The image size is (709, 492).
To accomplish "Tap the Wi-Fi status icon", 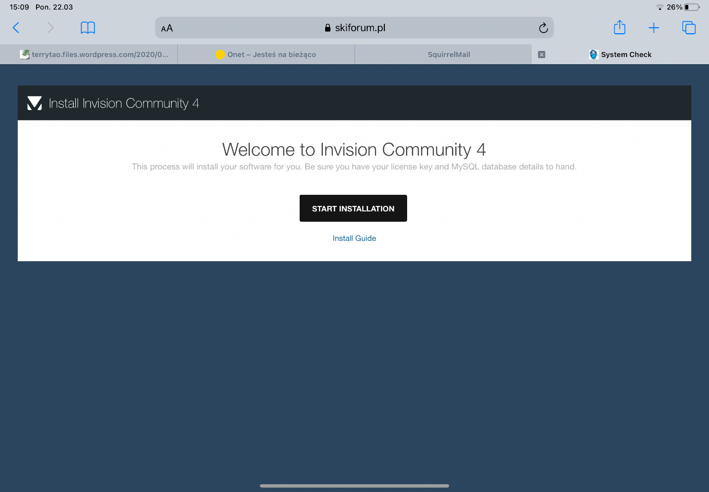I will coord(660,7).
